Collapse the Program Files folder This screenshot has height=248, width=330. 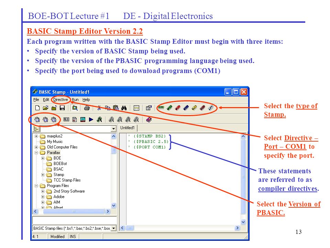tap(36, 186)
